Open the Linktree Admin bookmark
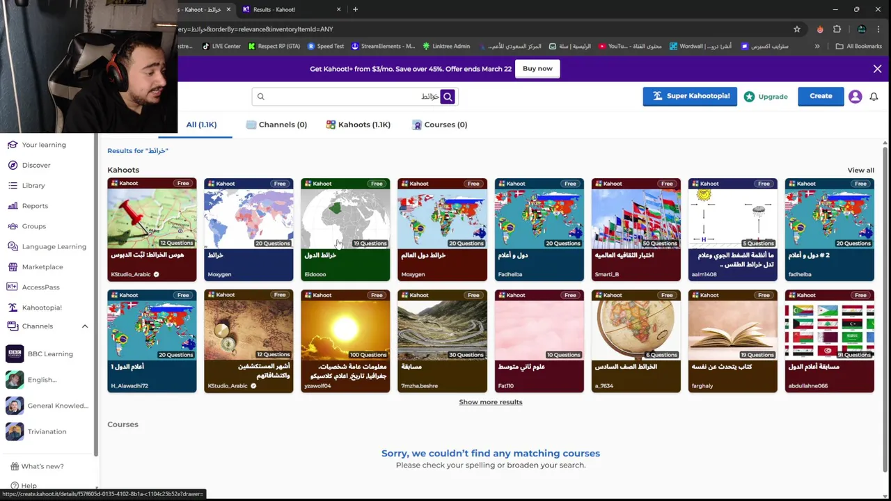Screen dimensions: 891x501 [x=445, y=47]
